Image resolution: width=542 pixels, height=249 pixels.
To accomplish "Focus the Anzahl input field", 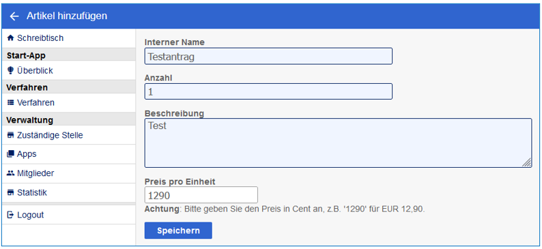I will pyautogui.click(x=268, y=91).
